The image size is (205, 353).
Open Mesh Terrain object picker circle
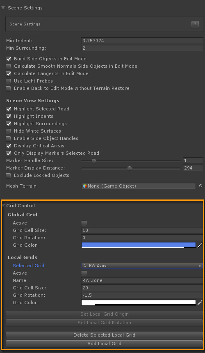(x=201, y=186)
